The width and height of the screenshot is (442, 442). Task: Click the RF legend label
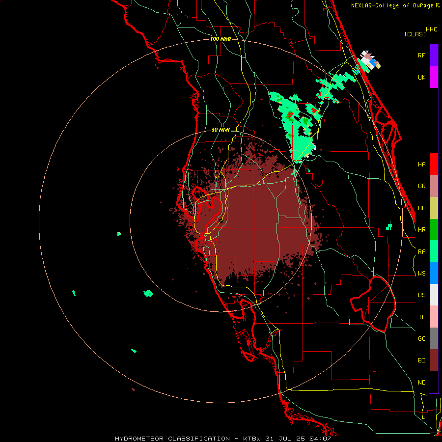point(421,55)
